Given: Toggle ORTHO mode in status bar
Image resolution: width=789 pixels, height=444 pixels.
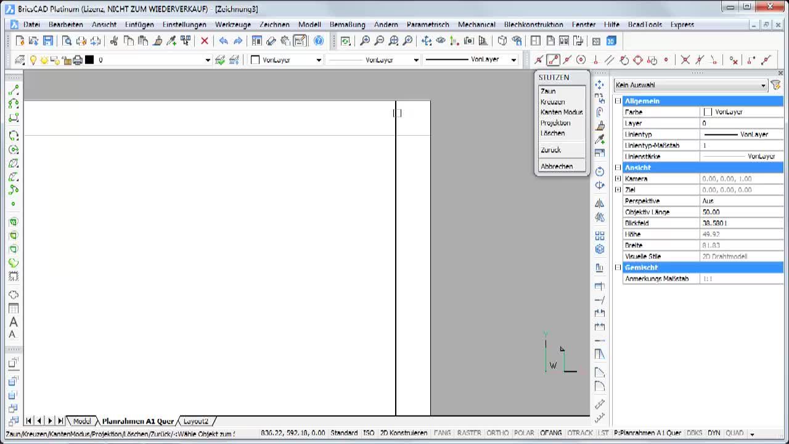Looking at the screenshot, I should (497, 434).
